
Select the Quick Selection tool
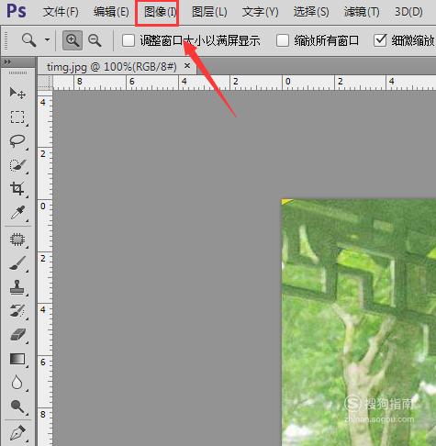coord(17,165)
